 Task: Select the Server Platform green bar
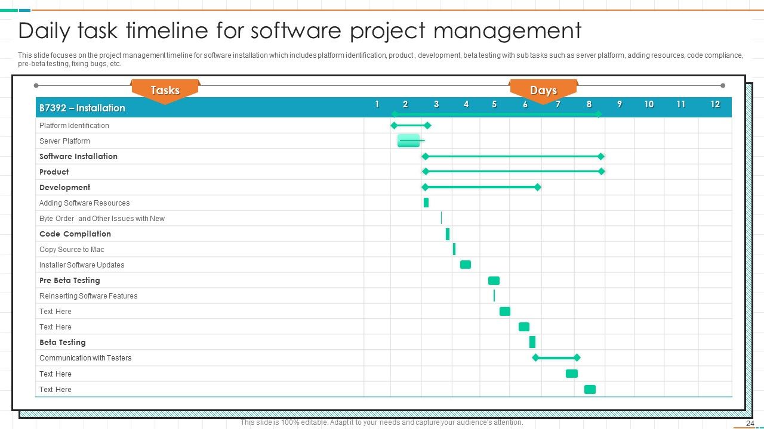coord(408,141)
